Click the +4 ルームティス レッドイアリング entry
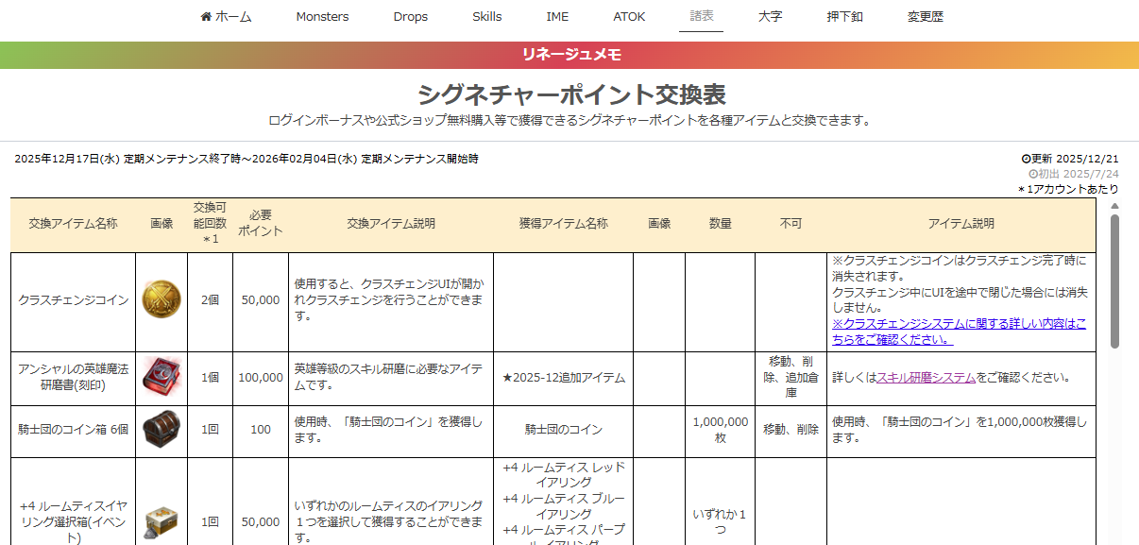The image size is (1139, 545). [564, 474]
